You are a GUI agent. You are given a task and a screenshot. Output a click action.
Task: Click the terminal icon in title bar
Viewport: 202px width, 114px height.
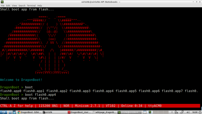pyautogui.click(x=2, y=2)
